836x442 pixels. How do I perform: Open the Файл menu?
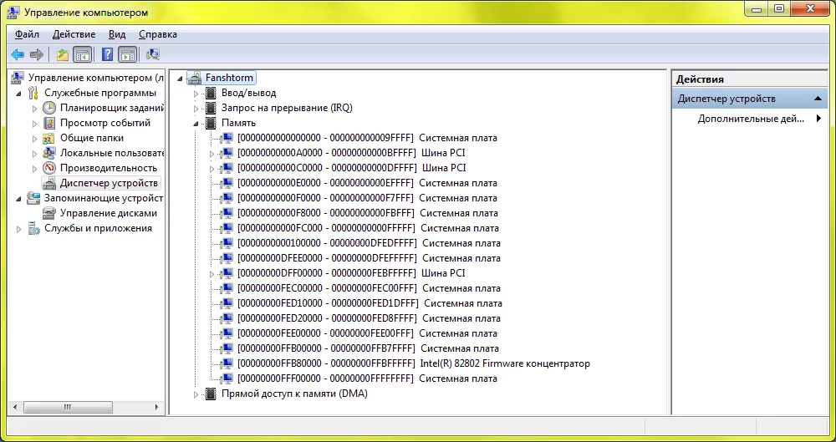point(28,34)
